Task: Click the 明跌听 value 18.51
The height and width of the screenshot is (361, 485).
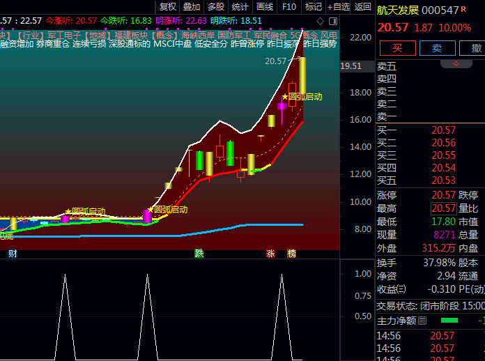Action: coord(251,21)
